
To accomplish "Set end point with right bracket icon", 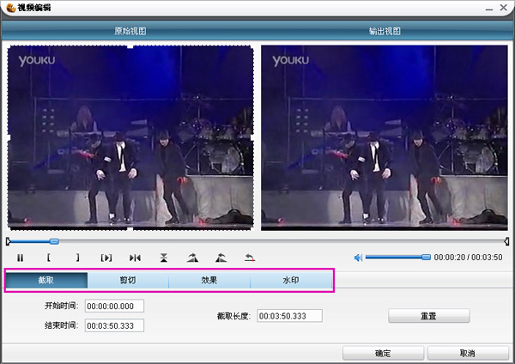I will point(77,258).
